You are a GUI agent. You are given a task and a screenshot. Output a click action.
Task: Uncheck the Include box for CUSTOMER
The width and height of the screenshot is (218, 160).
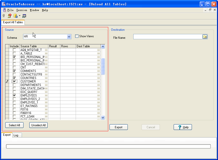pyautogui.click(x=14, y=81)
